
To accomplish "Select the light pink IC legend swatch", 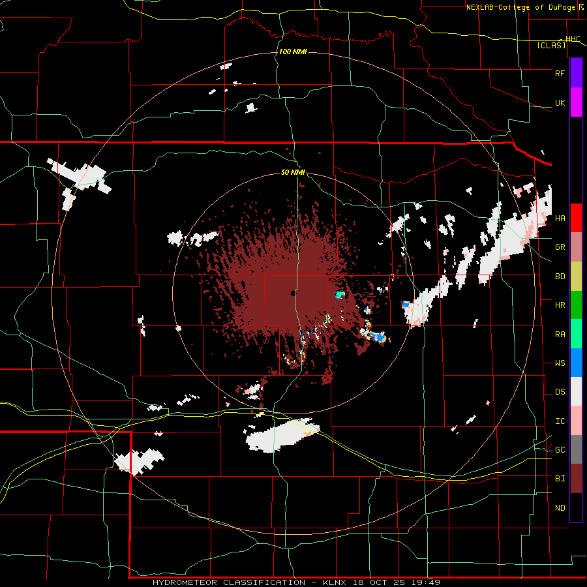I will click(576, 421).
